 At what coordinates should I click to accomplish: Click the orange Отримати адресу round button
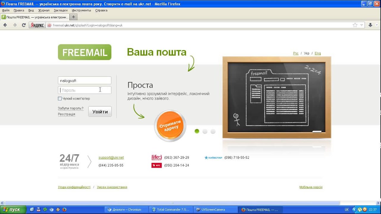point(170,126)
